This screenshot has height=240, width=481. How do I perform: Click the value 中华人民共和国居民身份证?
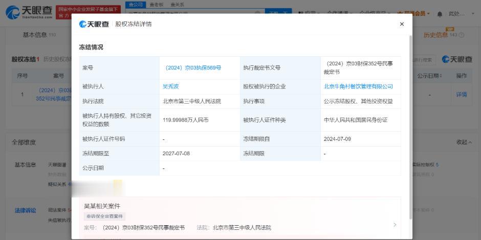tap(356, 120)
